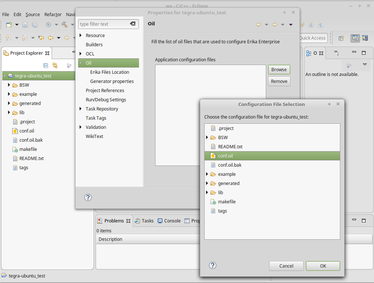Open the Properties dialog view menu triangle
Viewport: 374px width, 283px height.
click(291, 25)
